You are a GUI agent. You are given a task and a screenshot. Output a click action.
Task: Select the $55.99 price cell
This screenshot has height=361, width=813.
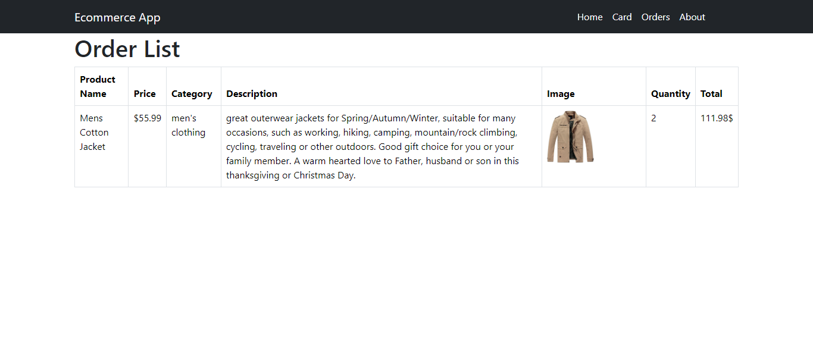point(147,146)
